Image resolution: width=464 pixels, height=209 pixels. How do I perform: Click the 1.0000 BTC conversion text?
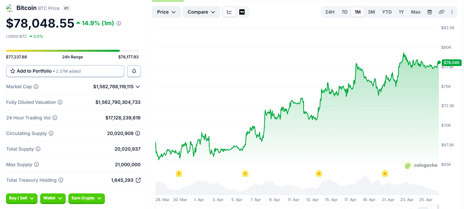tap(16, 36)
